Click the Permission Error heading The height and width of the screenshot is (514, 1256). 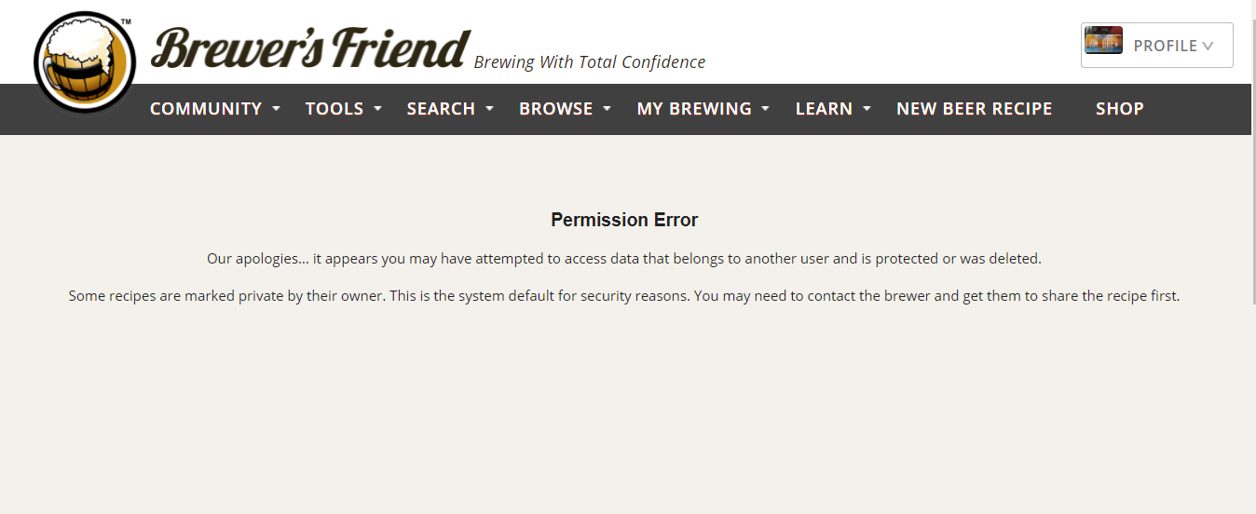coord(624,220)
